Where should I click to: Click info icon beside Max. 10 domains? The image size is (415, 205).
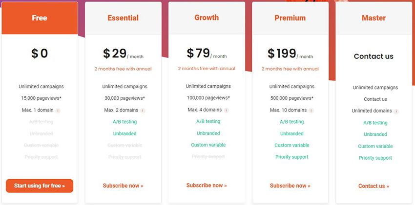[311, 111]
